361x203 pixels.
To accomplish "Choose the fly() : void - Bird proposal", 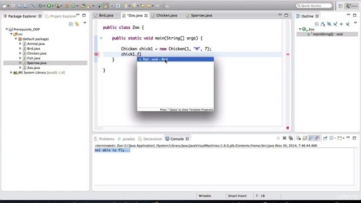I will (x=175, y=59).
